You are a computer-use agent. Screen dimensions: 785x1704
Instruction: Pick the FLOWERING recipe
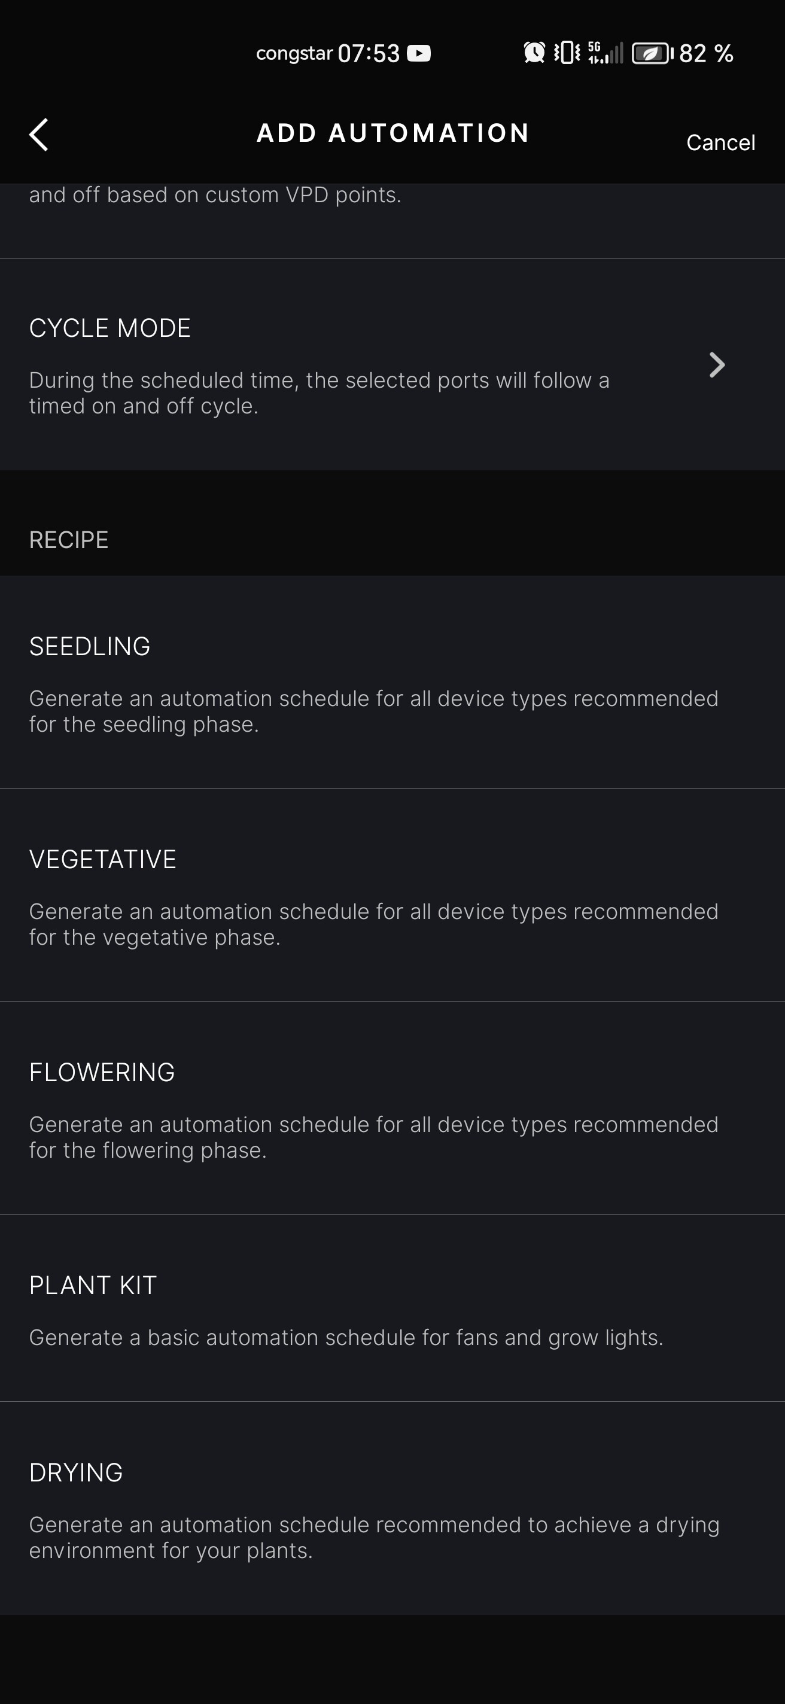[102, 1072]
